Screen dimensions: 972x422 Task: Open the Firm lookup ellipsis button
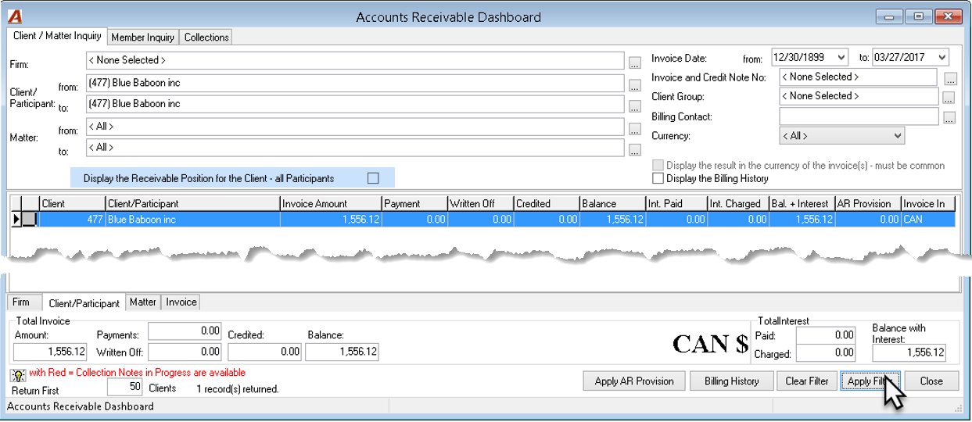pos(635,63)
